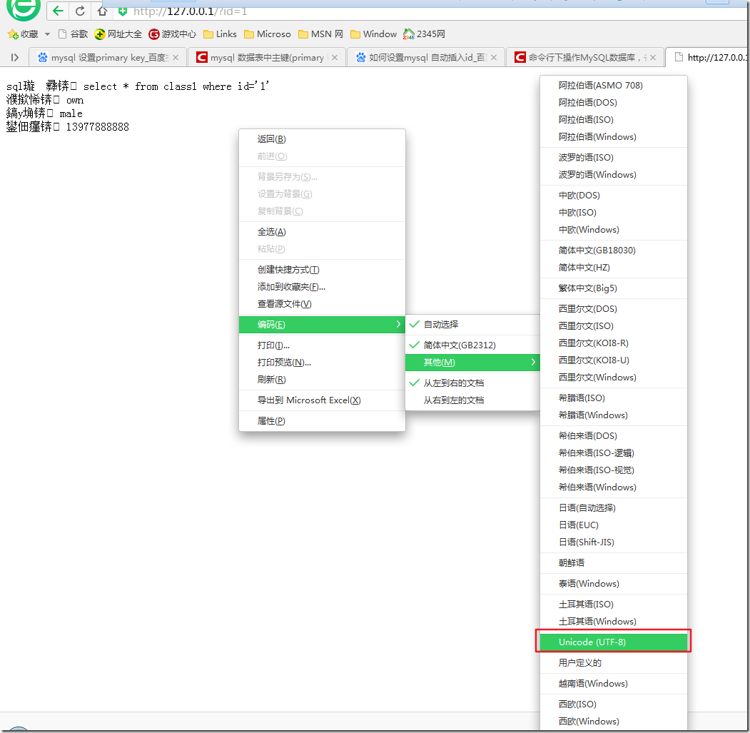Expand the 其他(M) encoding submenu
The height and width of the screenshot is (733, 750).
(x=472, y=363)
